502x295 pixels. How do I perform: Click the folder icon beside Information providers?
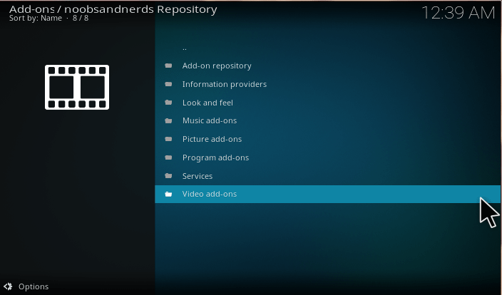168,84
